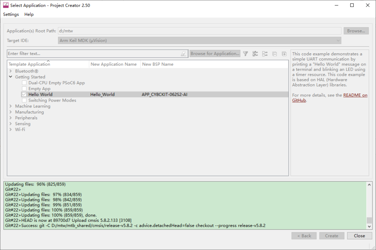The image size is (376, 250).
Task: Click the log panel scrollbar thumb
Action: [x=369, y=220]
